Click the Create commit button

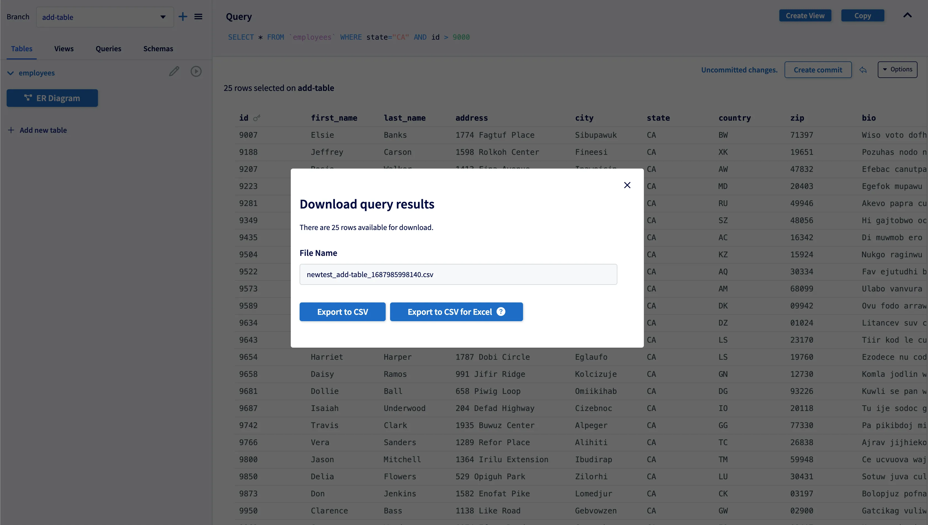coord(818,70)
